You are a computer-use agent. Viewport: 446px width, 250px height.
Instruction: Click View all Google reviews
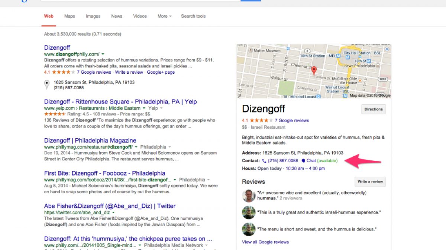click(x=265, y=242)
